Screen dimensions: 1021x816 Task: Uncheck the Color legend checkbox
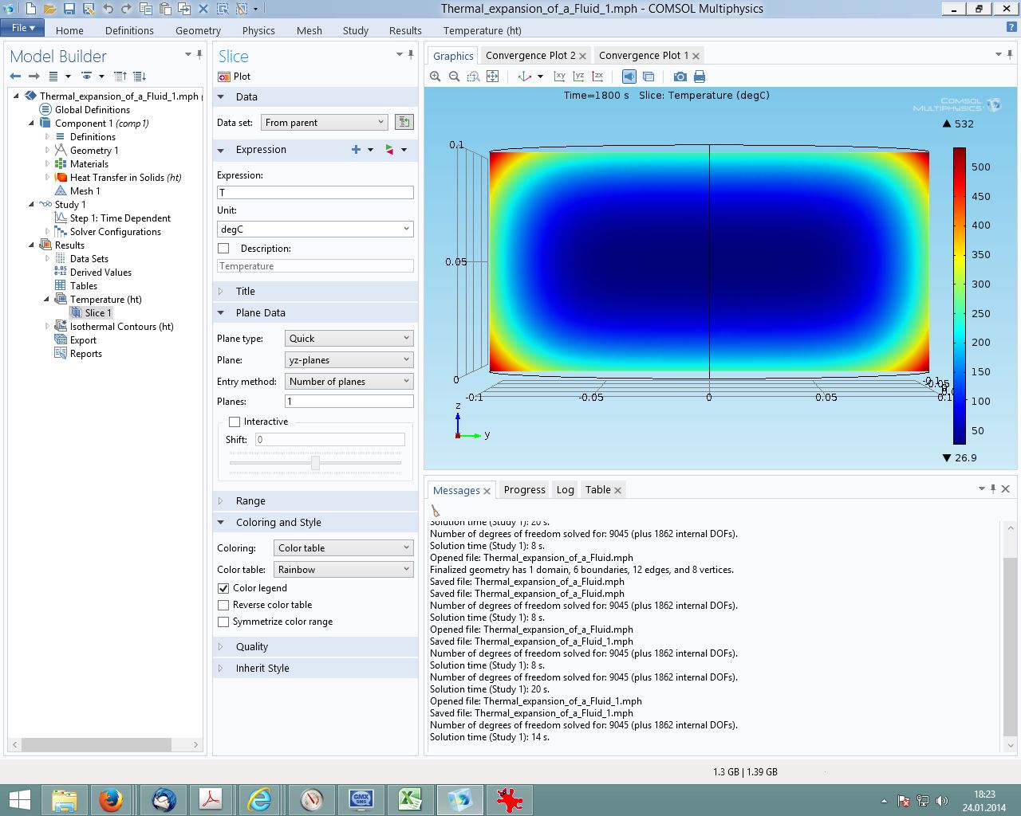coord(223,588)
